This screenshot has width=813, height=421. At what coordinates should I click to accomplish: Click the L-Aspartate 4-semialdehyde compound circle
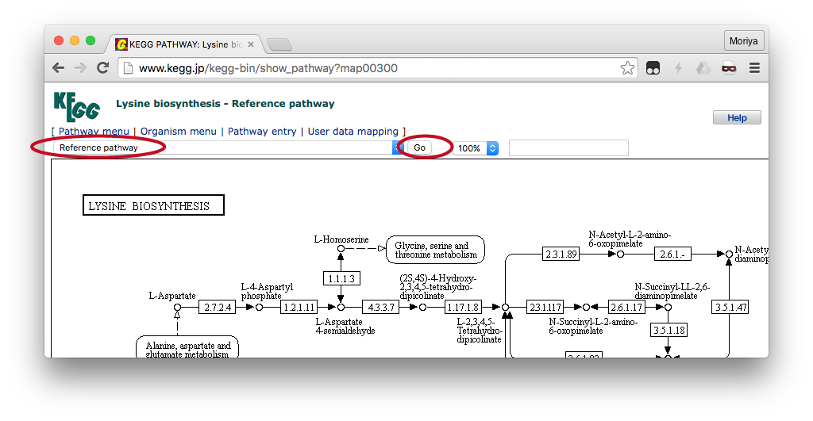coord(341,307)
